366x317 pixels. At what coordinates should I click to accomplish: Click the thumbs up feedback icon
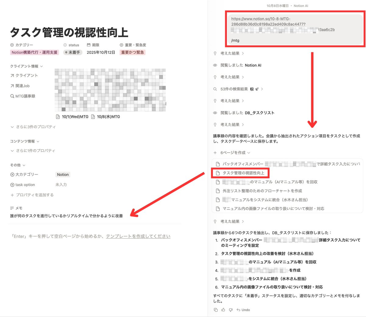(223, 310)
